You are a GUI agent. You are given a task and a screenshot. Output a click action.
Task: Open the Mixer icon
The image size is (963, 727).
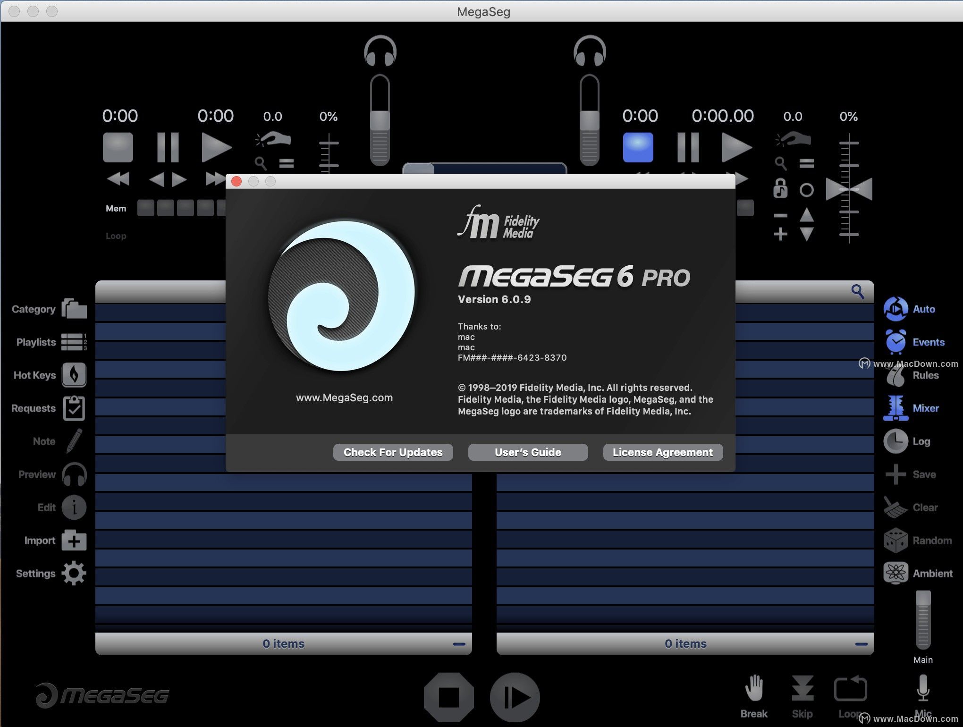coord(895,408)
